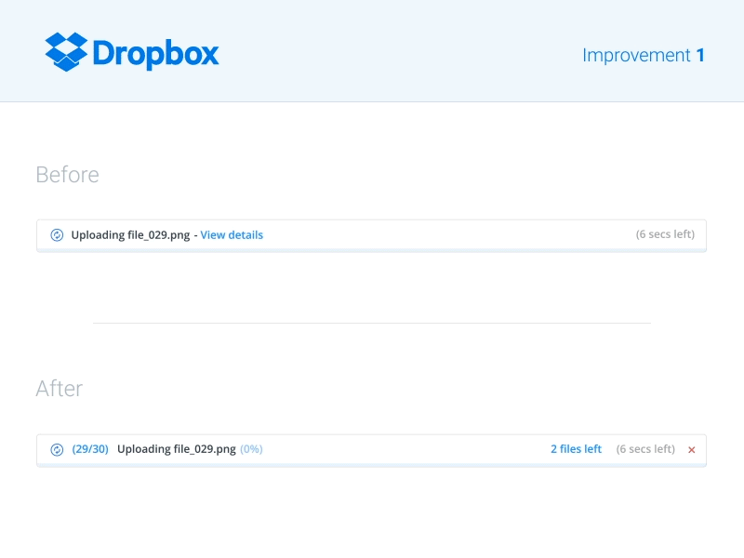744x558 pixels.
Task: Click the Dropbox box logo icon
Action: pos(63,51)
